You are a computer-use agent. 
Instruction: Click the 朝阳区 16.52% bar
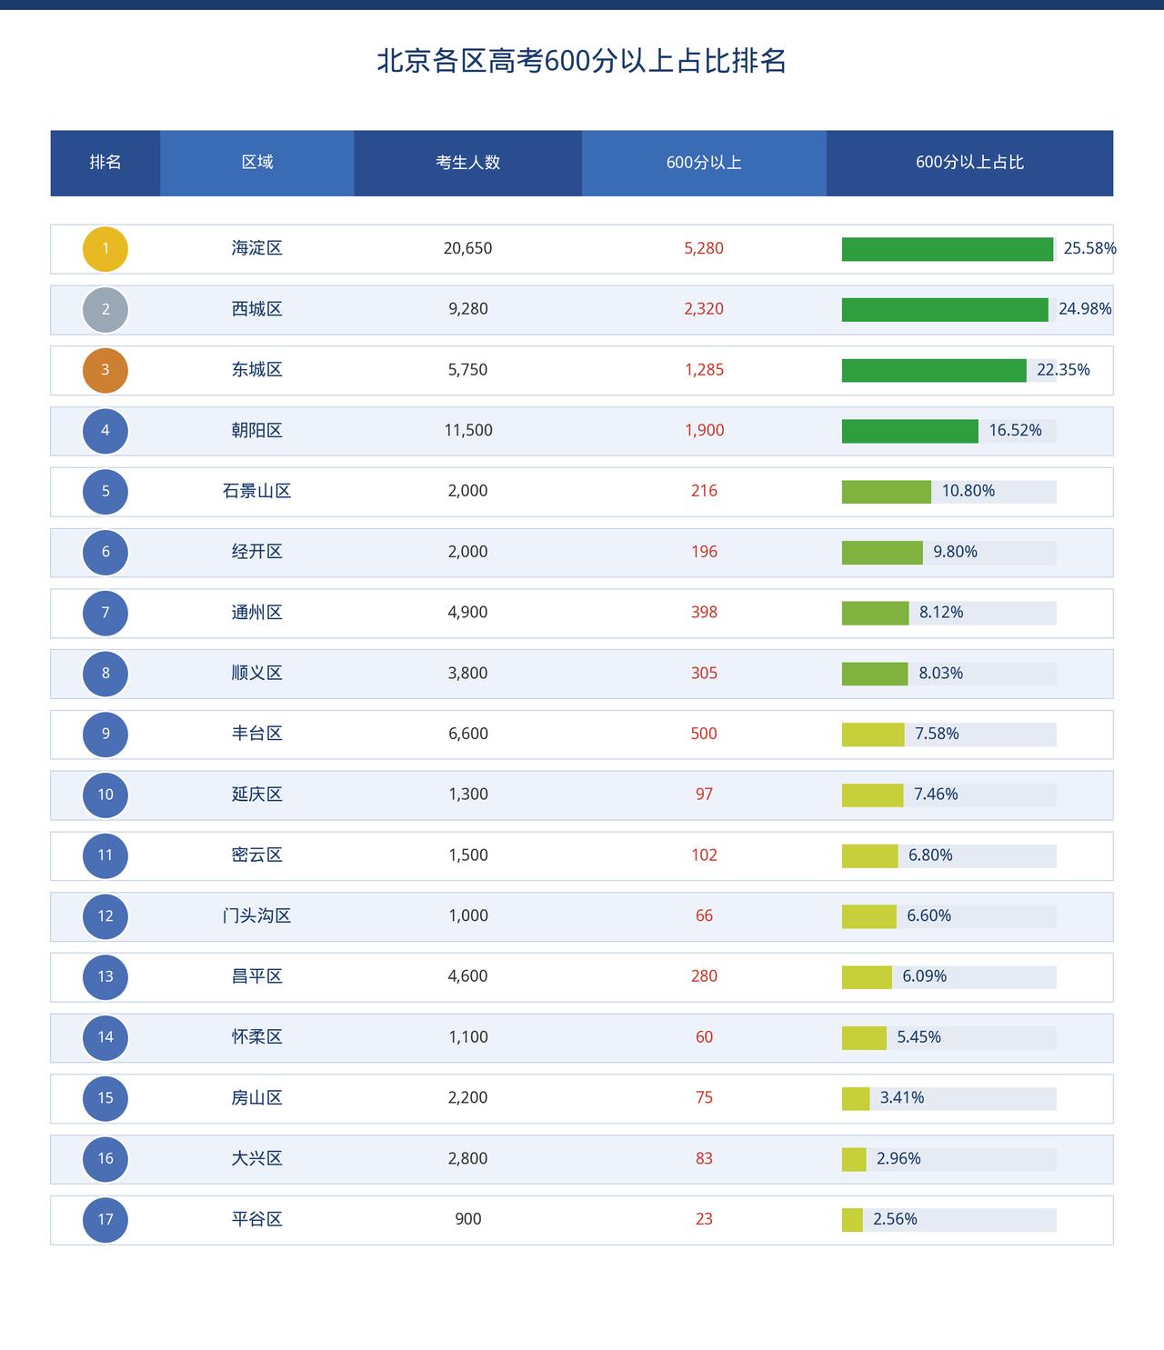coord(910,431)
